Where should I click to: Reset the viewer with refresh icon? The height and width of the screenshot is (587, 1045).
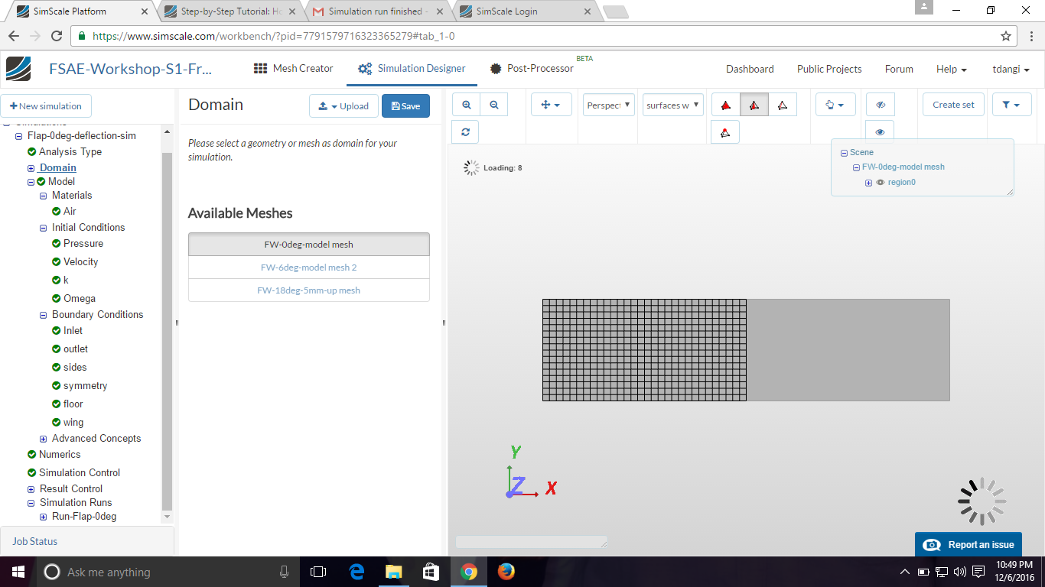click(x=466, y=131)
